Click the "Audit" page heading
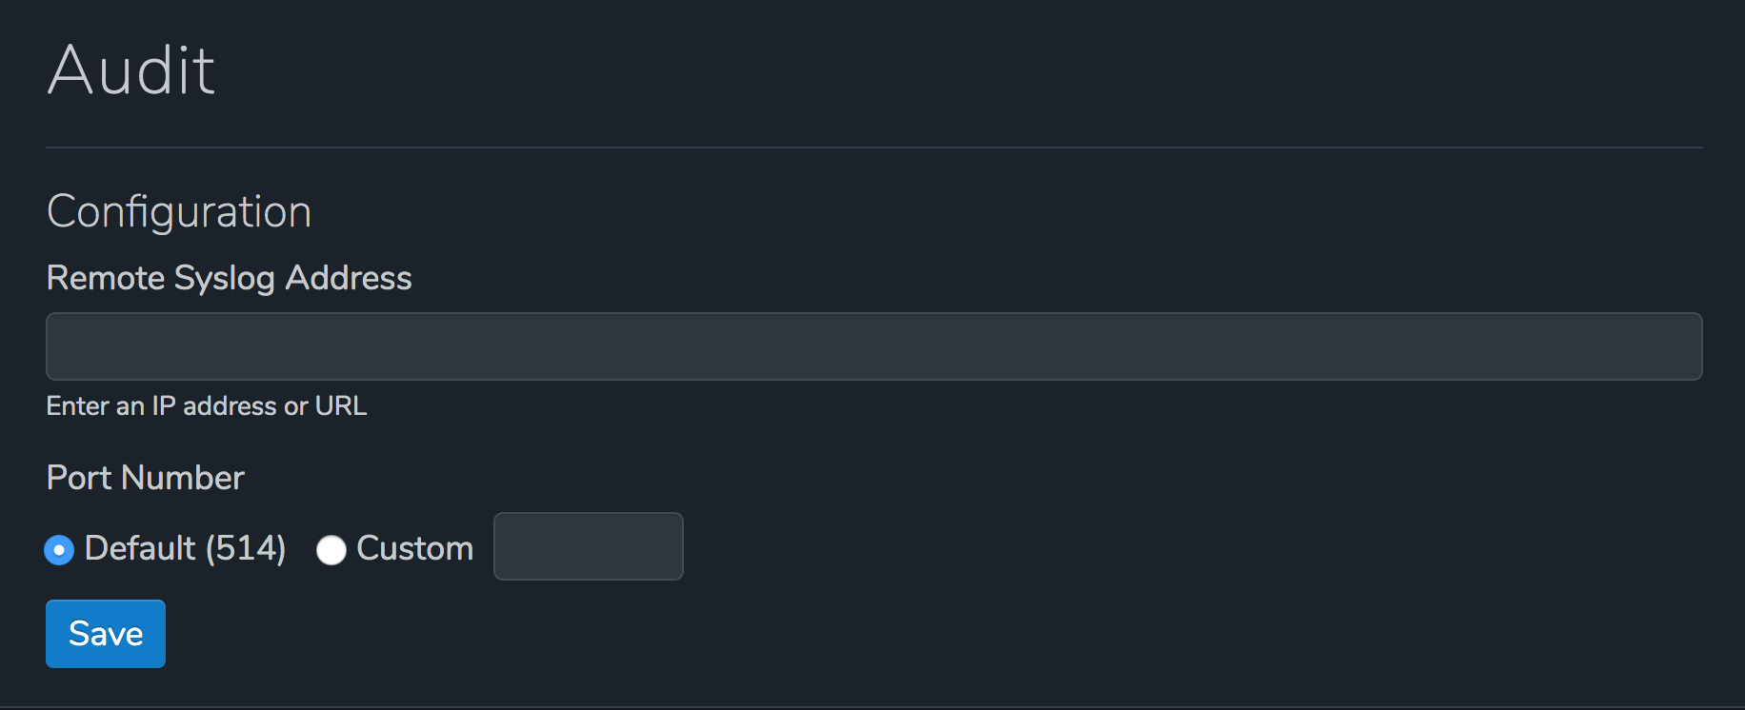 coord(131,70)
